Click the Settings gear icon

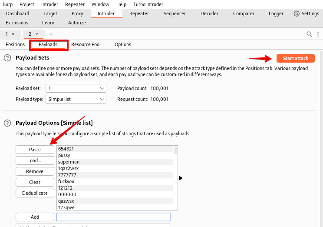point(297,13)
